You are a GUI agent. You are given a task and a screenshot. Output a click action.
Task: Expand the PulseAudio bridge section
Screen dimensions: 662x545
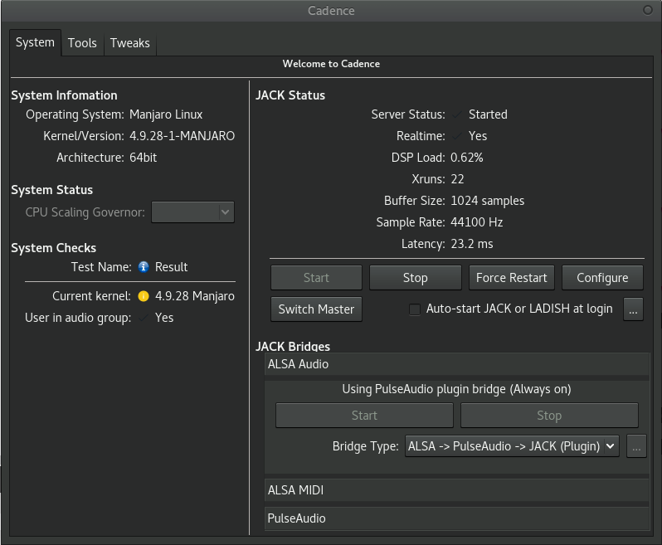[x=456, y=518]
